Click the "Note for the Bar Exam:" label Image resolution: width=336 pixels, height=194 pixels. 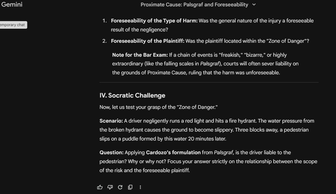[140, 55]
